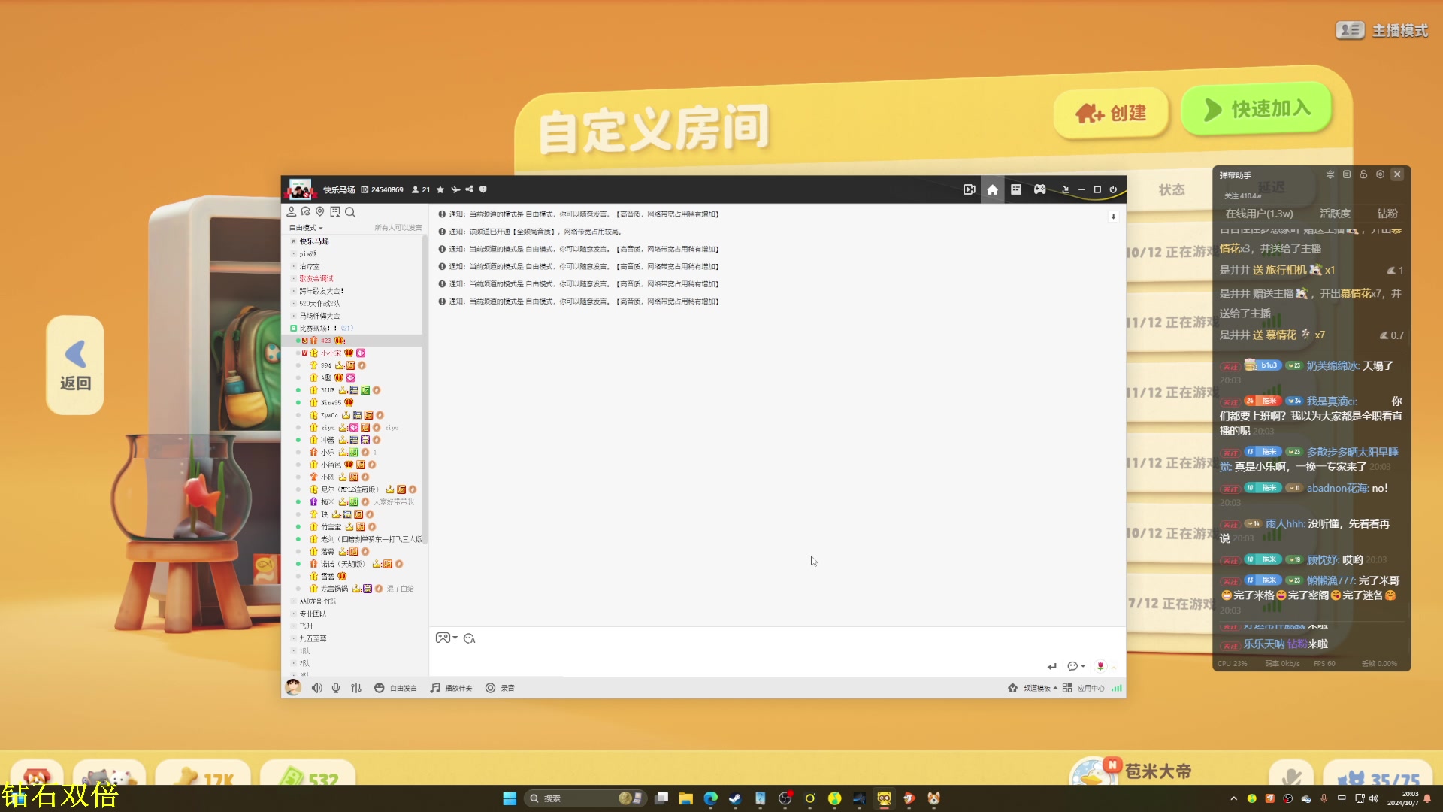Open Steam from the taskbar
The height and width of the screenshot is (812, 1443).
coord(735,798)
